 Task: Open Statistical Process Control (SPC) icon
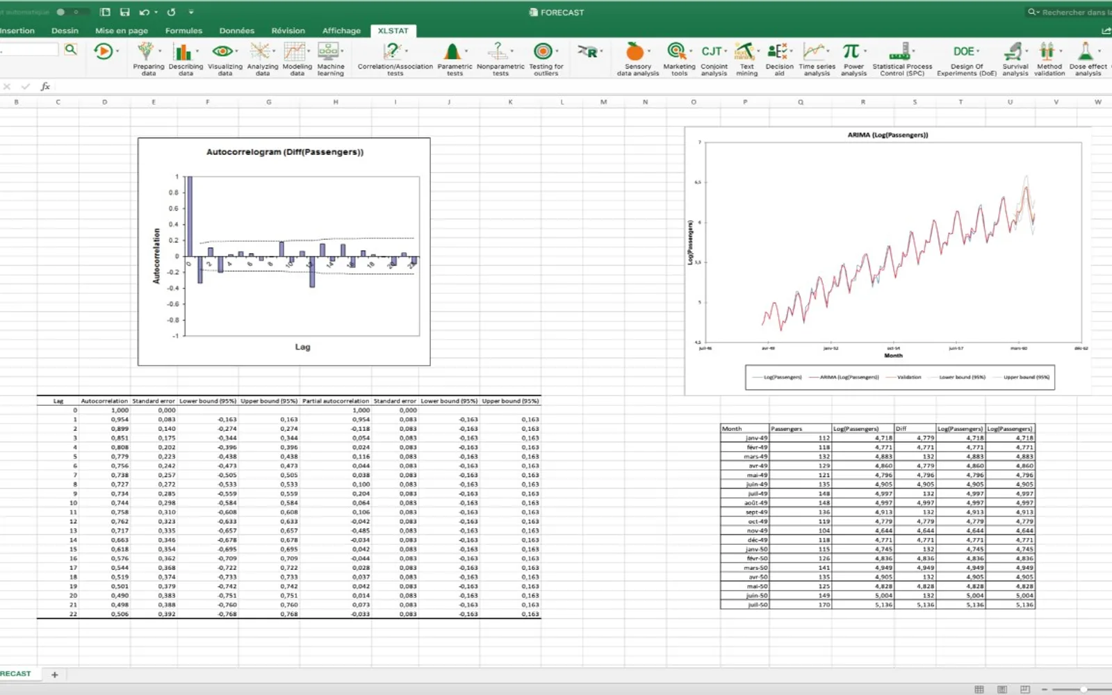899,51
